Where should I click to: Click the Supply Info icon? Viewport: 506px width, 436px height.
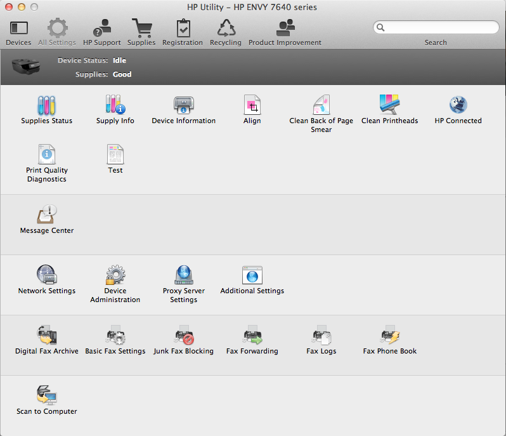pos(115,105)
